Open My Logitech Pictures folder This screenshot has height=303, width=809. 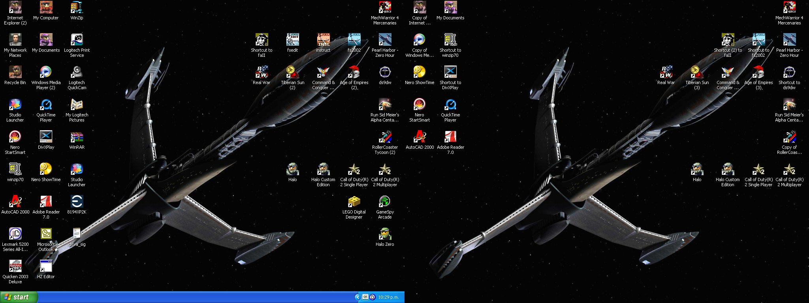coord(77,105)
